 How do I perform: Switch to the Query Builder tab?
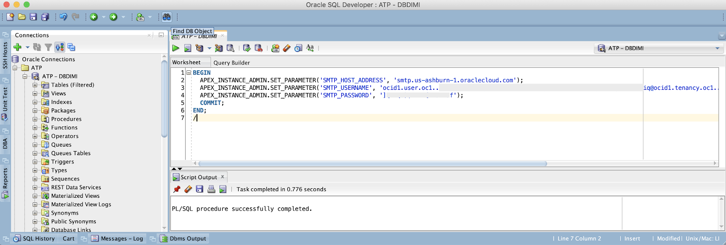tap(231, 63)
